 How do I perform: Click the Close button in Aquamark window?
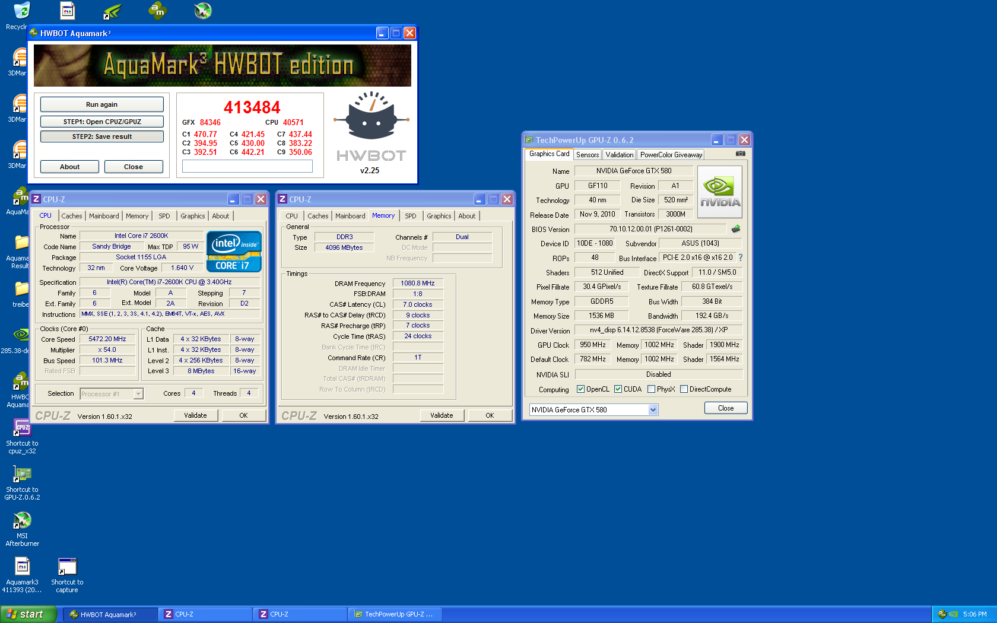pos(134,167)
